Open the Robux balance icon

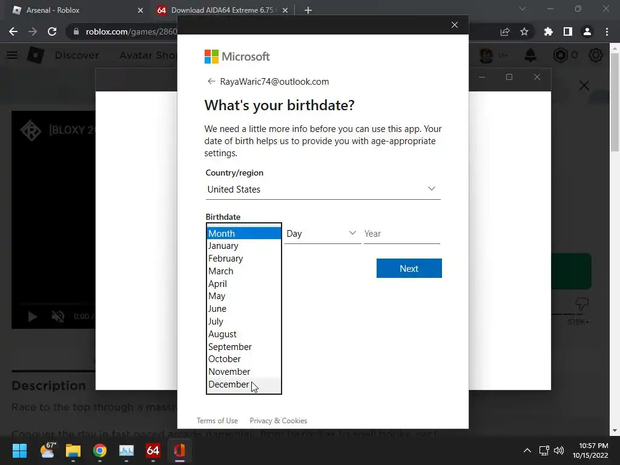click(560, 55)
